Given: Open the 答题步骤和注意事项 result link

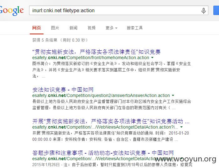Looking at the screenshot, I should click(103, 153).
